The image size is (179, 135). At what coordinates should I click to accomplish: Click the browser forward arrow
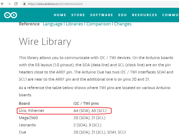[x=9, y=4]
